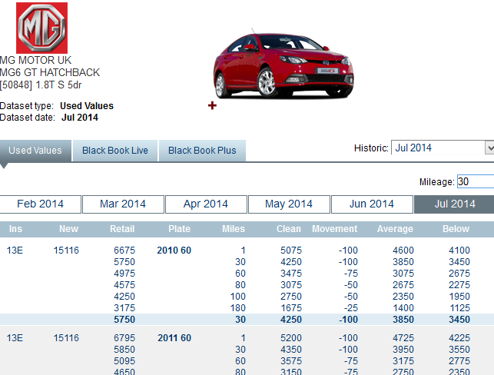Click retail value 4575
The image size is (494, 375).
coord(124,285)
